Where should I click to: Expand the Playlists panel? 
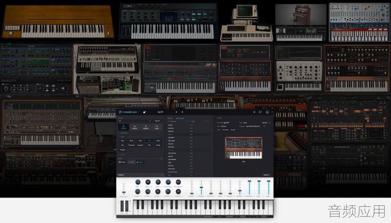pos(141,175)
